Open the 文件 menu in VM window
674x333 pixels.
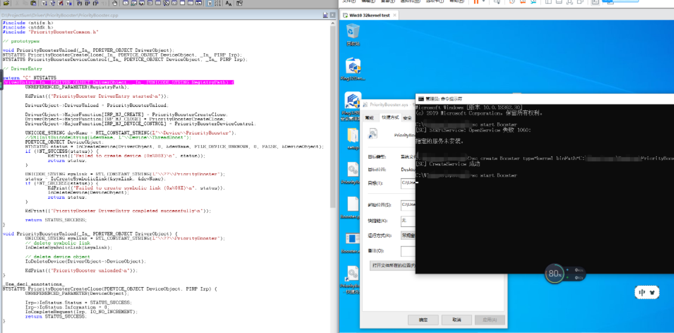[348, 1]
